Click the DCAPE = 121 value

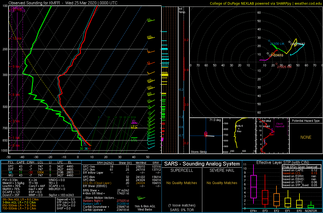click(x=11, y=192)
